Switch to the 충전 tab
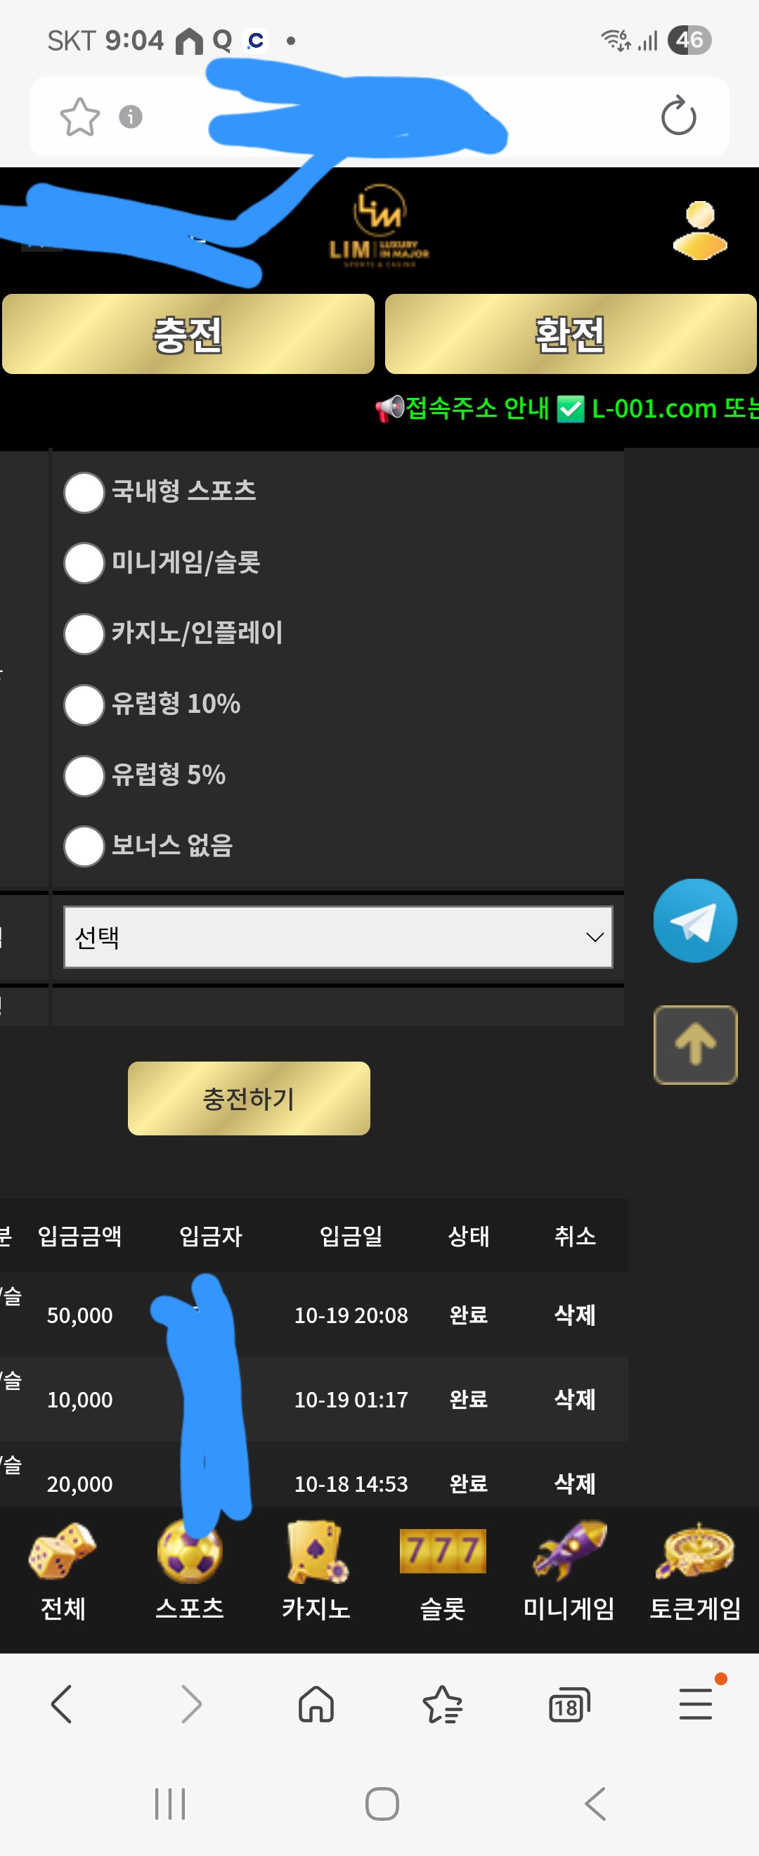The image size is (759, 1856). [x=188, y=335]
